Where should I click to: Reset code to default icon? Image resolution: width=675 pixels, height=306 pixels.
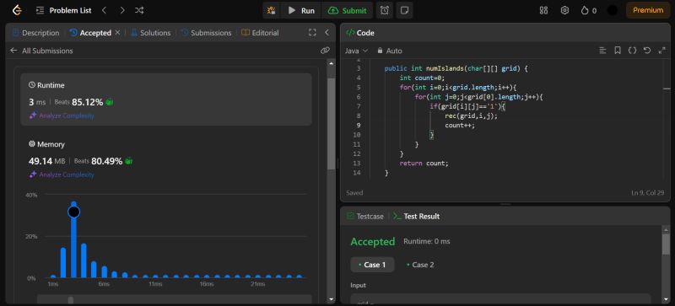[647, 51]
